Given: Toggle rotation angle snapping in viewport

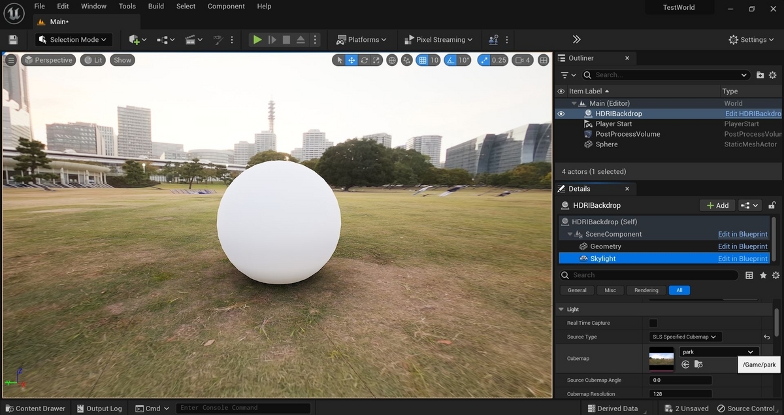Looking at the screenshot, I should [x=449, y=60].
